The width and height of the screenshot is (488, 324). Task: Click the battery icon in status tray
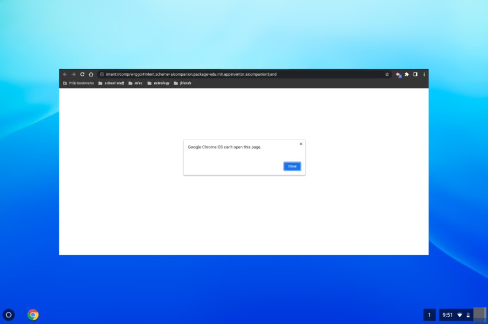(x=468, y=315)
